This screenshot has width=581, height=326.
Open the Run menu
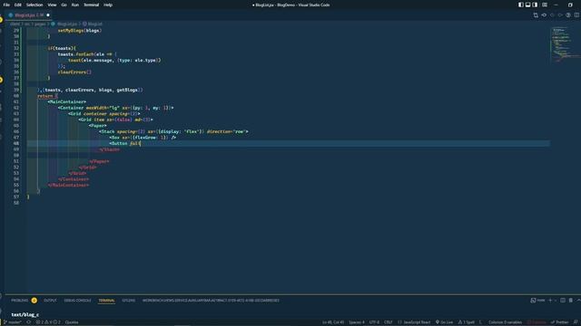point(75,5)
